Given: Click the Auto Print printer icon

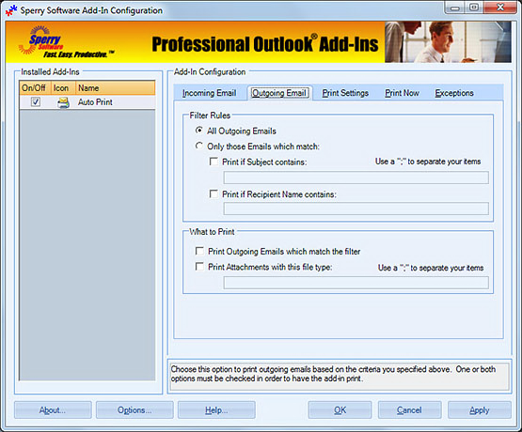Looking at the screenshot, I should (x=63, y=102).
